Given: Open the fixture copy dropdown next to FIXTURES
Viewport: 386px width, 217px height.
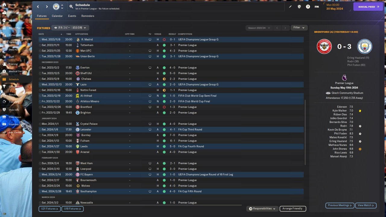Looking at the screenshot, I should 70,28.
